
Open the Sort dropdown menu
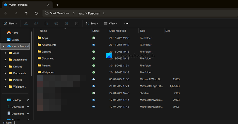pyautogui.click(x=92, y=23)
